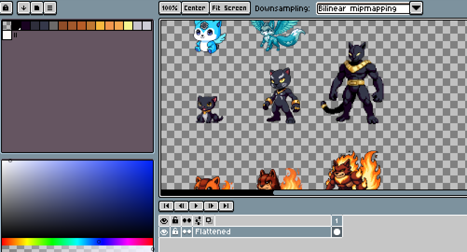Select the Flattened layer cel at frame 1

click(337, 232)
